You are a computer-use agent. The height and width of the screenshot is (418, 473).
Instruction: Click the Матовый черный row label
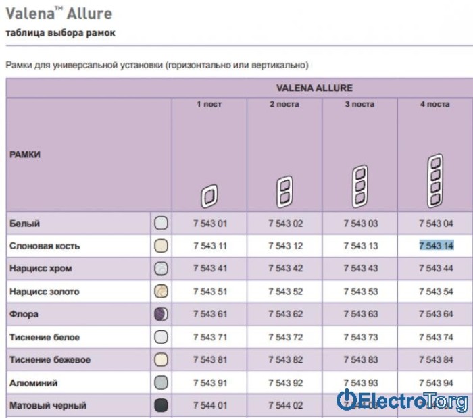pos(48,405)
